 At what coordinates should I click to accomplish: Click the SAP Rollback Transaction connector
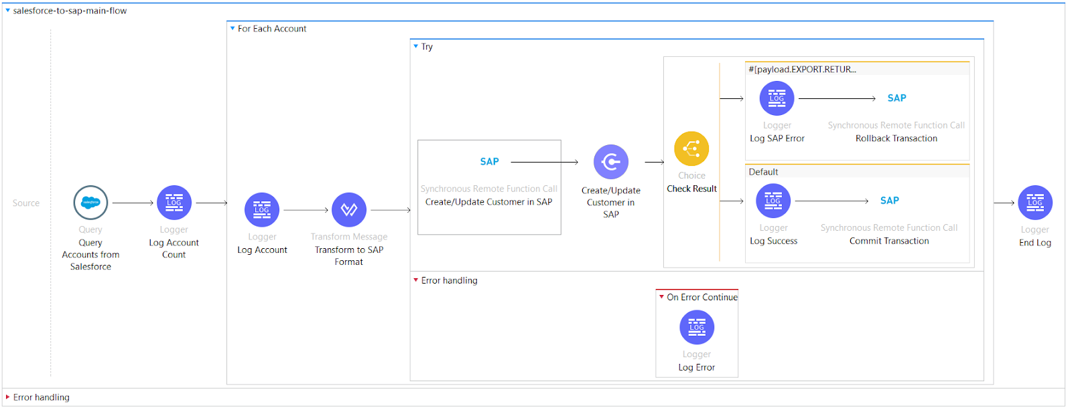pyautogui.click(x=896, y=98)
